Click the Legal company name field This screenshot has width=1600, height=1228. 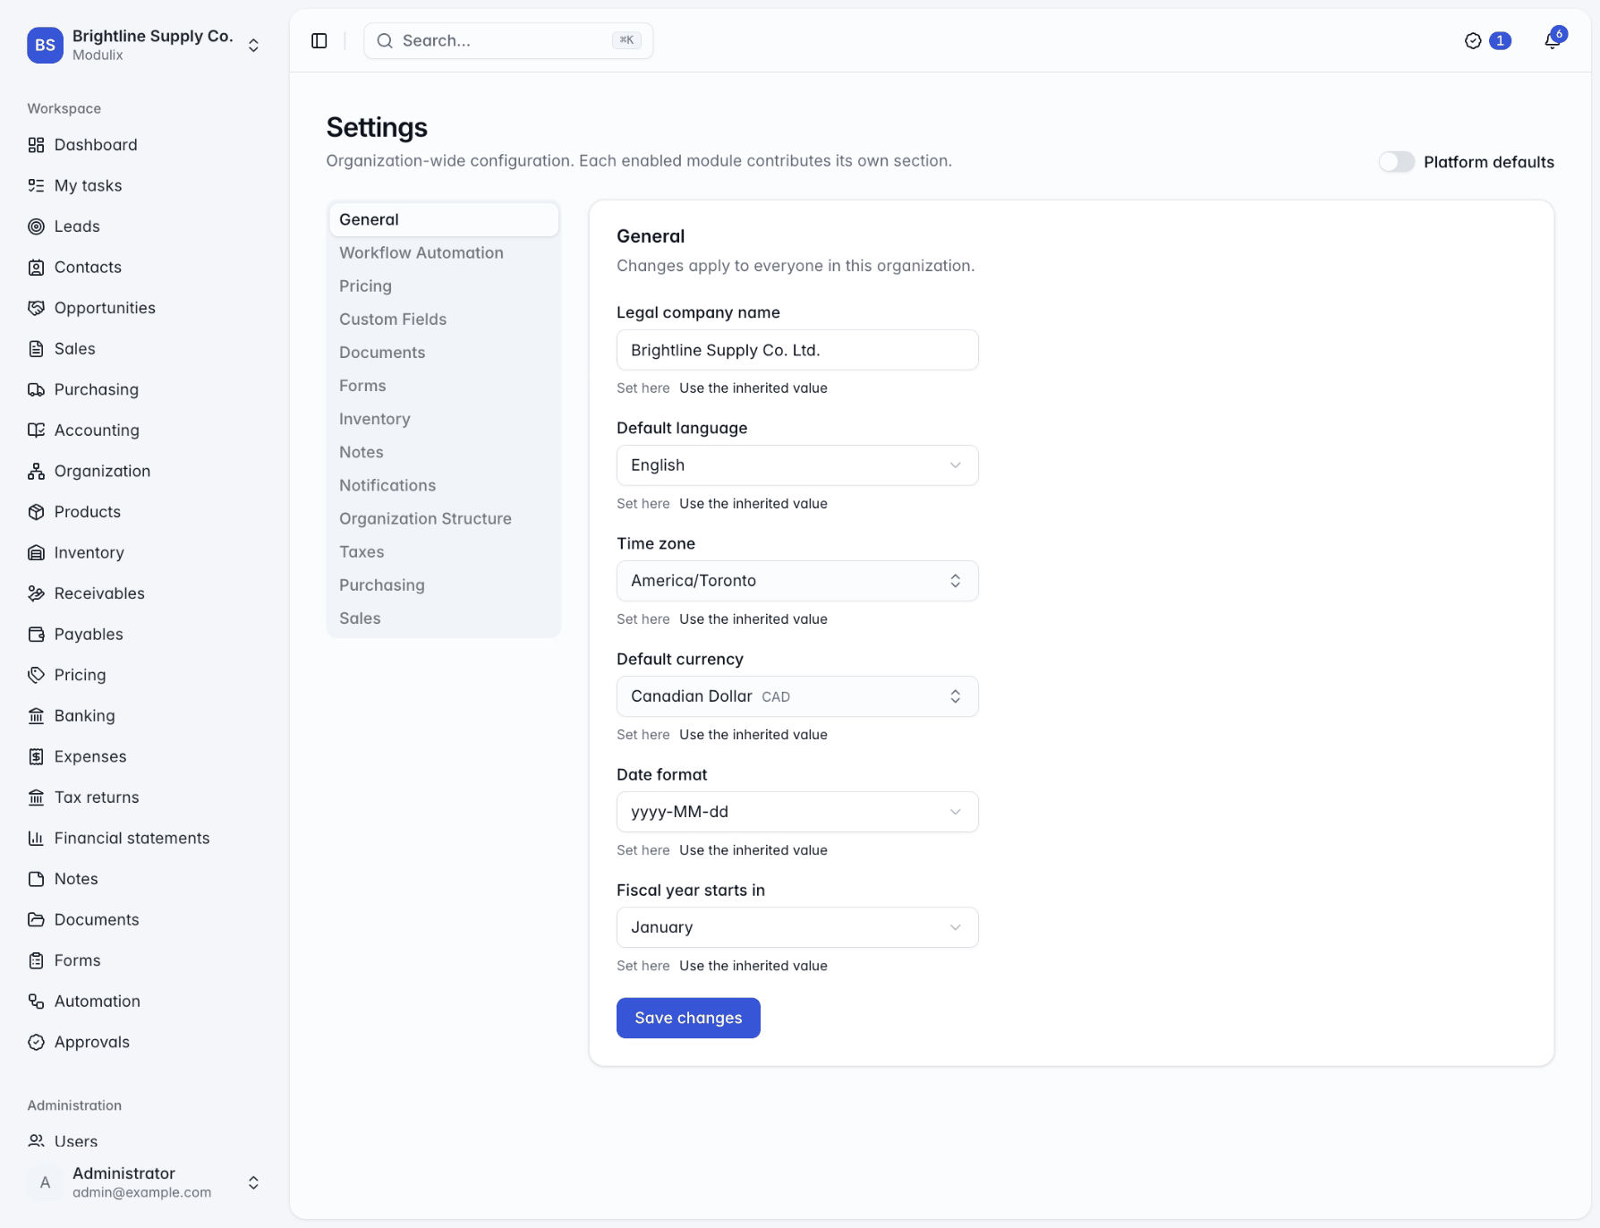(797, 350)
